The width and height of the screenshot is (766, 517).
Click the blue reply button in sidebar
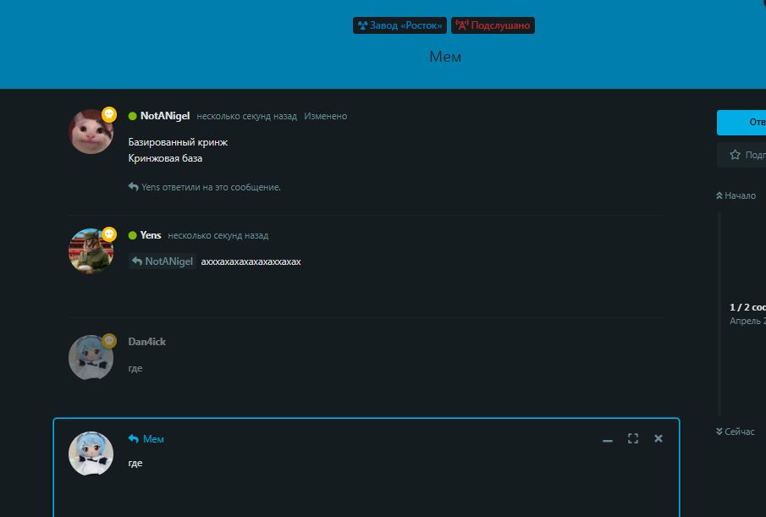coord(741,122)
